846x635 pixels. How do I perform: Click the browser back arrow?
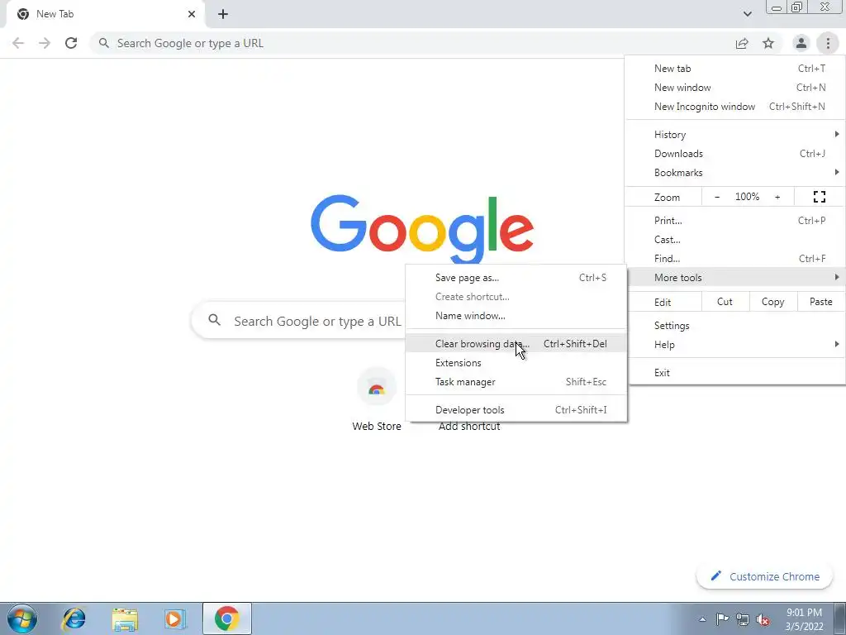tap(18, 43)
